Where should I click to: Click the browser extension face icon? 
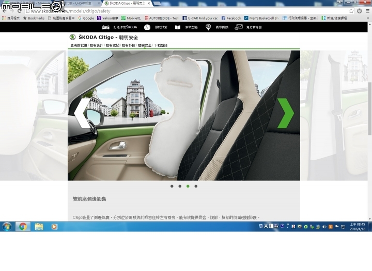360,11
